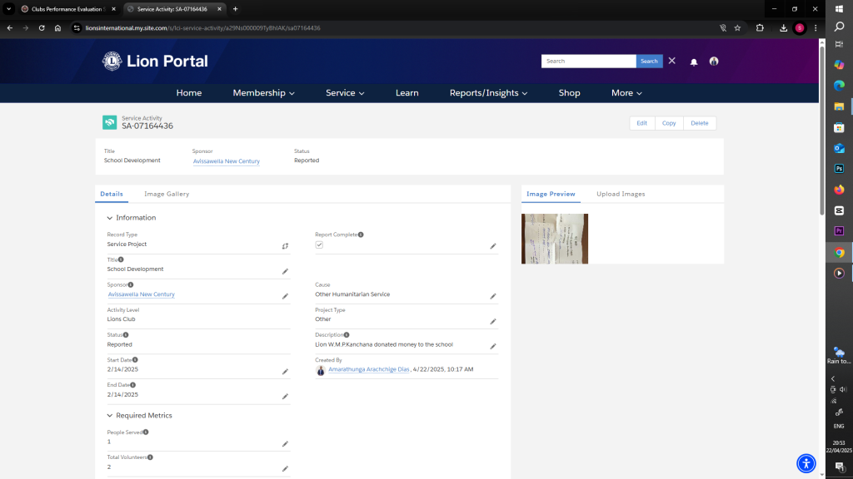This screenshot has height=479, width=853.
Task: Open a new browser tab
Action: 235,8
